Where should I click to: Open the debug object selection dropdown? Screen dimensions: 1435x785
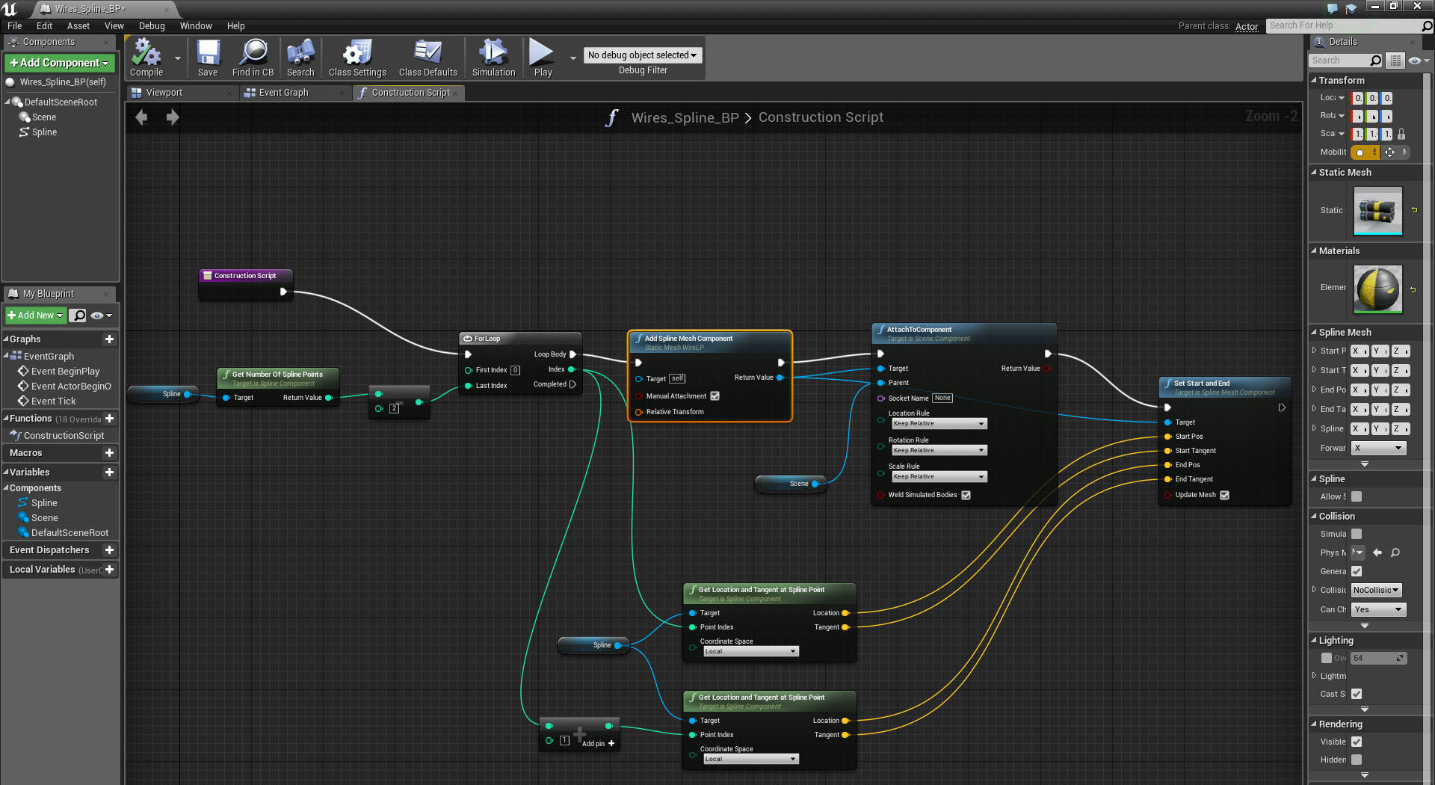click(x=642, y=55)
